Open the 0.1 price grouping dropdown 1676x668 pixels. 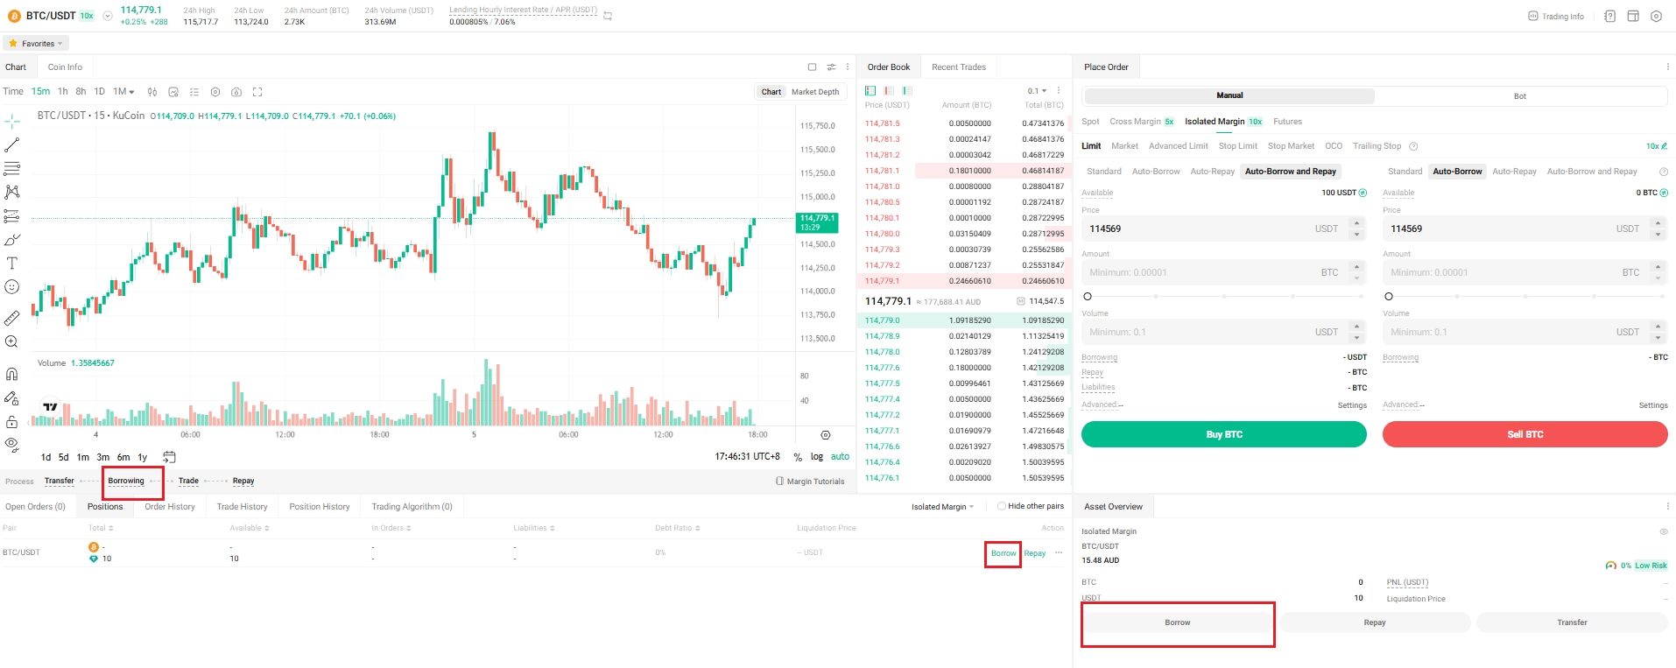1037,91
